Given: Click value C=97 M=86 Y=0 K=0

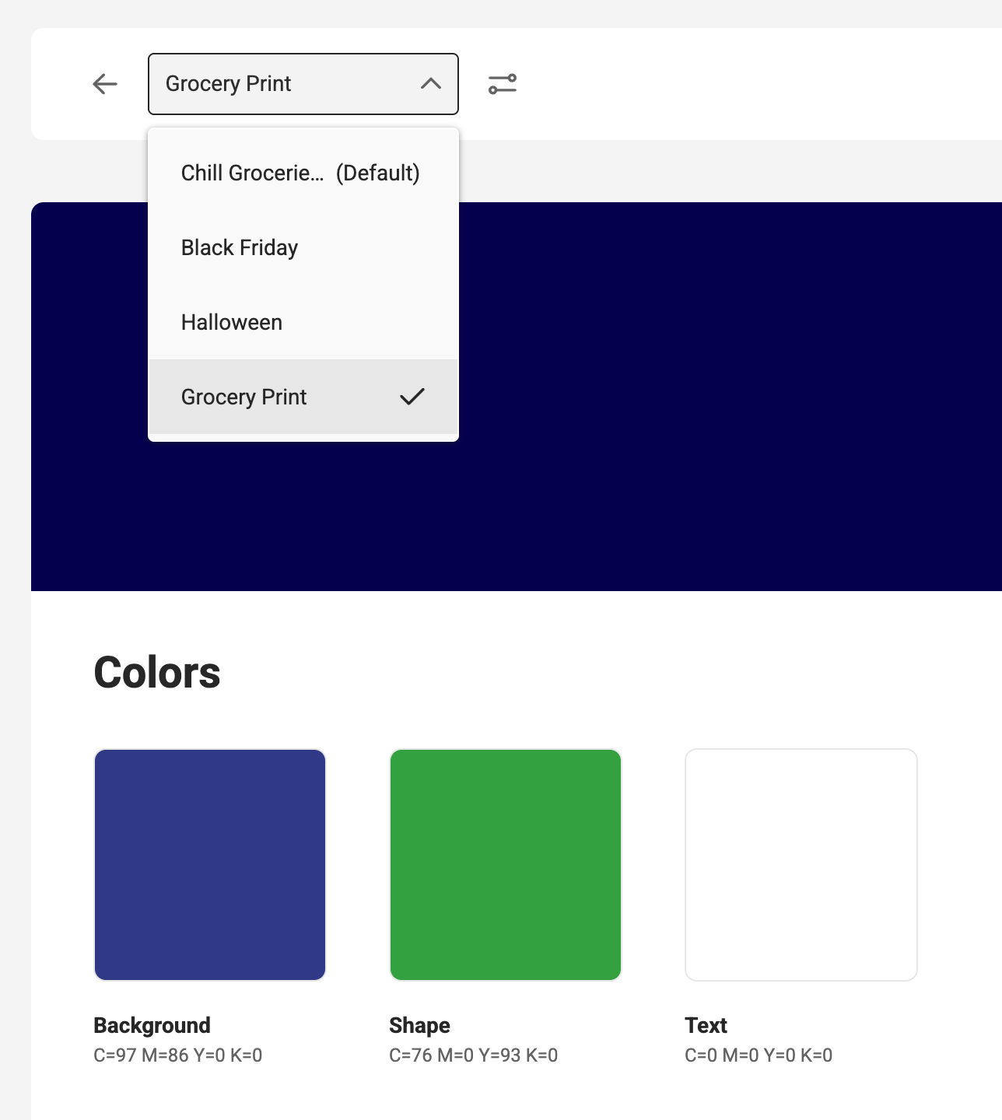Looking at the screenshot, I should [178, 1055].
